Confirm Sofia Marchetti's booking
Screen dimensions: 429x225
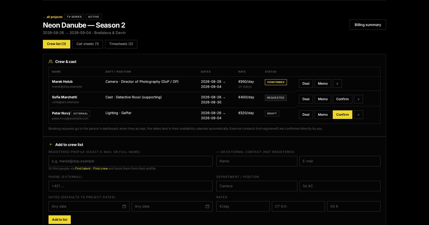342,99
